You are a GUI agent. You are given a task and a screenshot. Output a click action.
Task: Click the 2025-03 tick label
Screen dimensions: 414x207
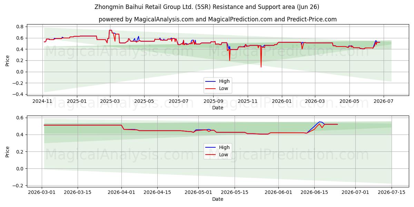(x=110, y=101)
